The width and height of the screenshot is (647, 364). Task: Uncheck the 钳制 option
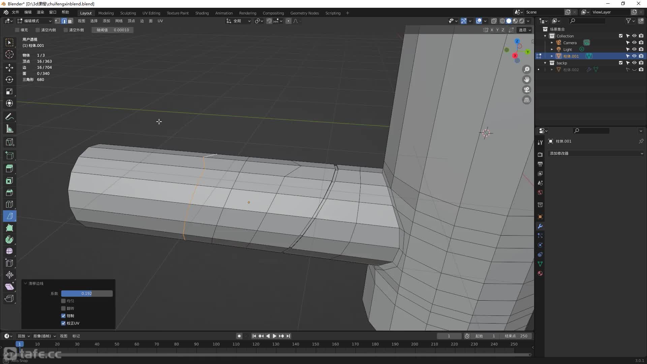click(x=63, y=316)
